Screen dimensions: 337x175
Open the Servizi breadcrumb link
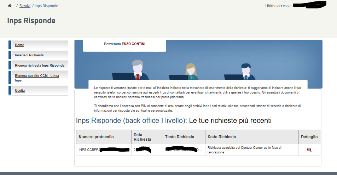(x=25, y=6)
